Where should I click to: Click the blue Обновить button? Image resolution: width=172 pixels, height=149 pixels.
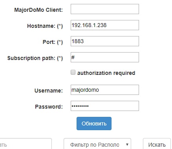pyautogui.click(x=94, y=124)
